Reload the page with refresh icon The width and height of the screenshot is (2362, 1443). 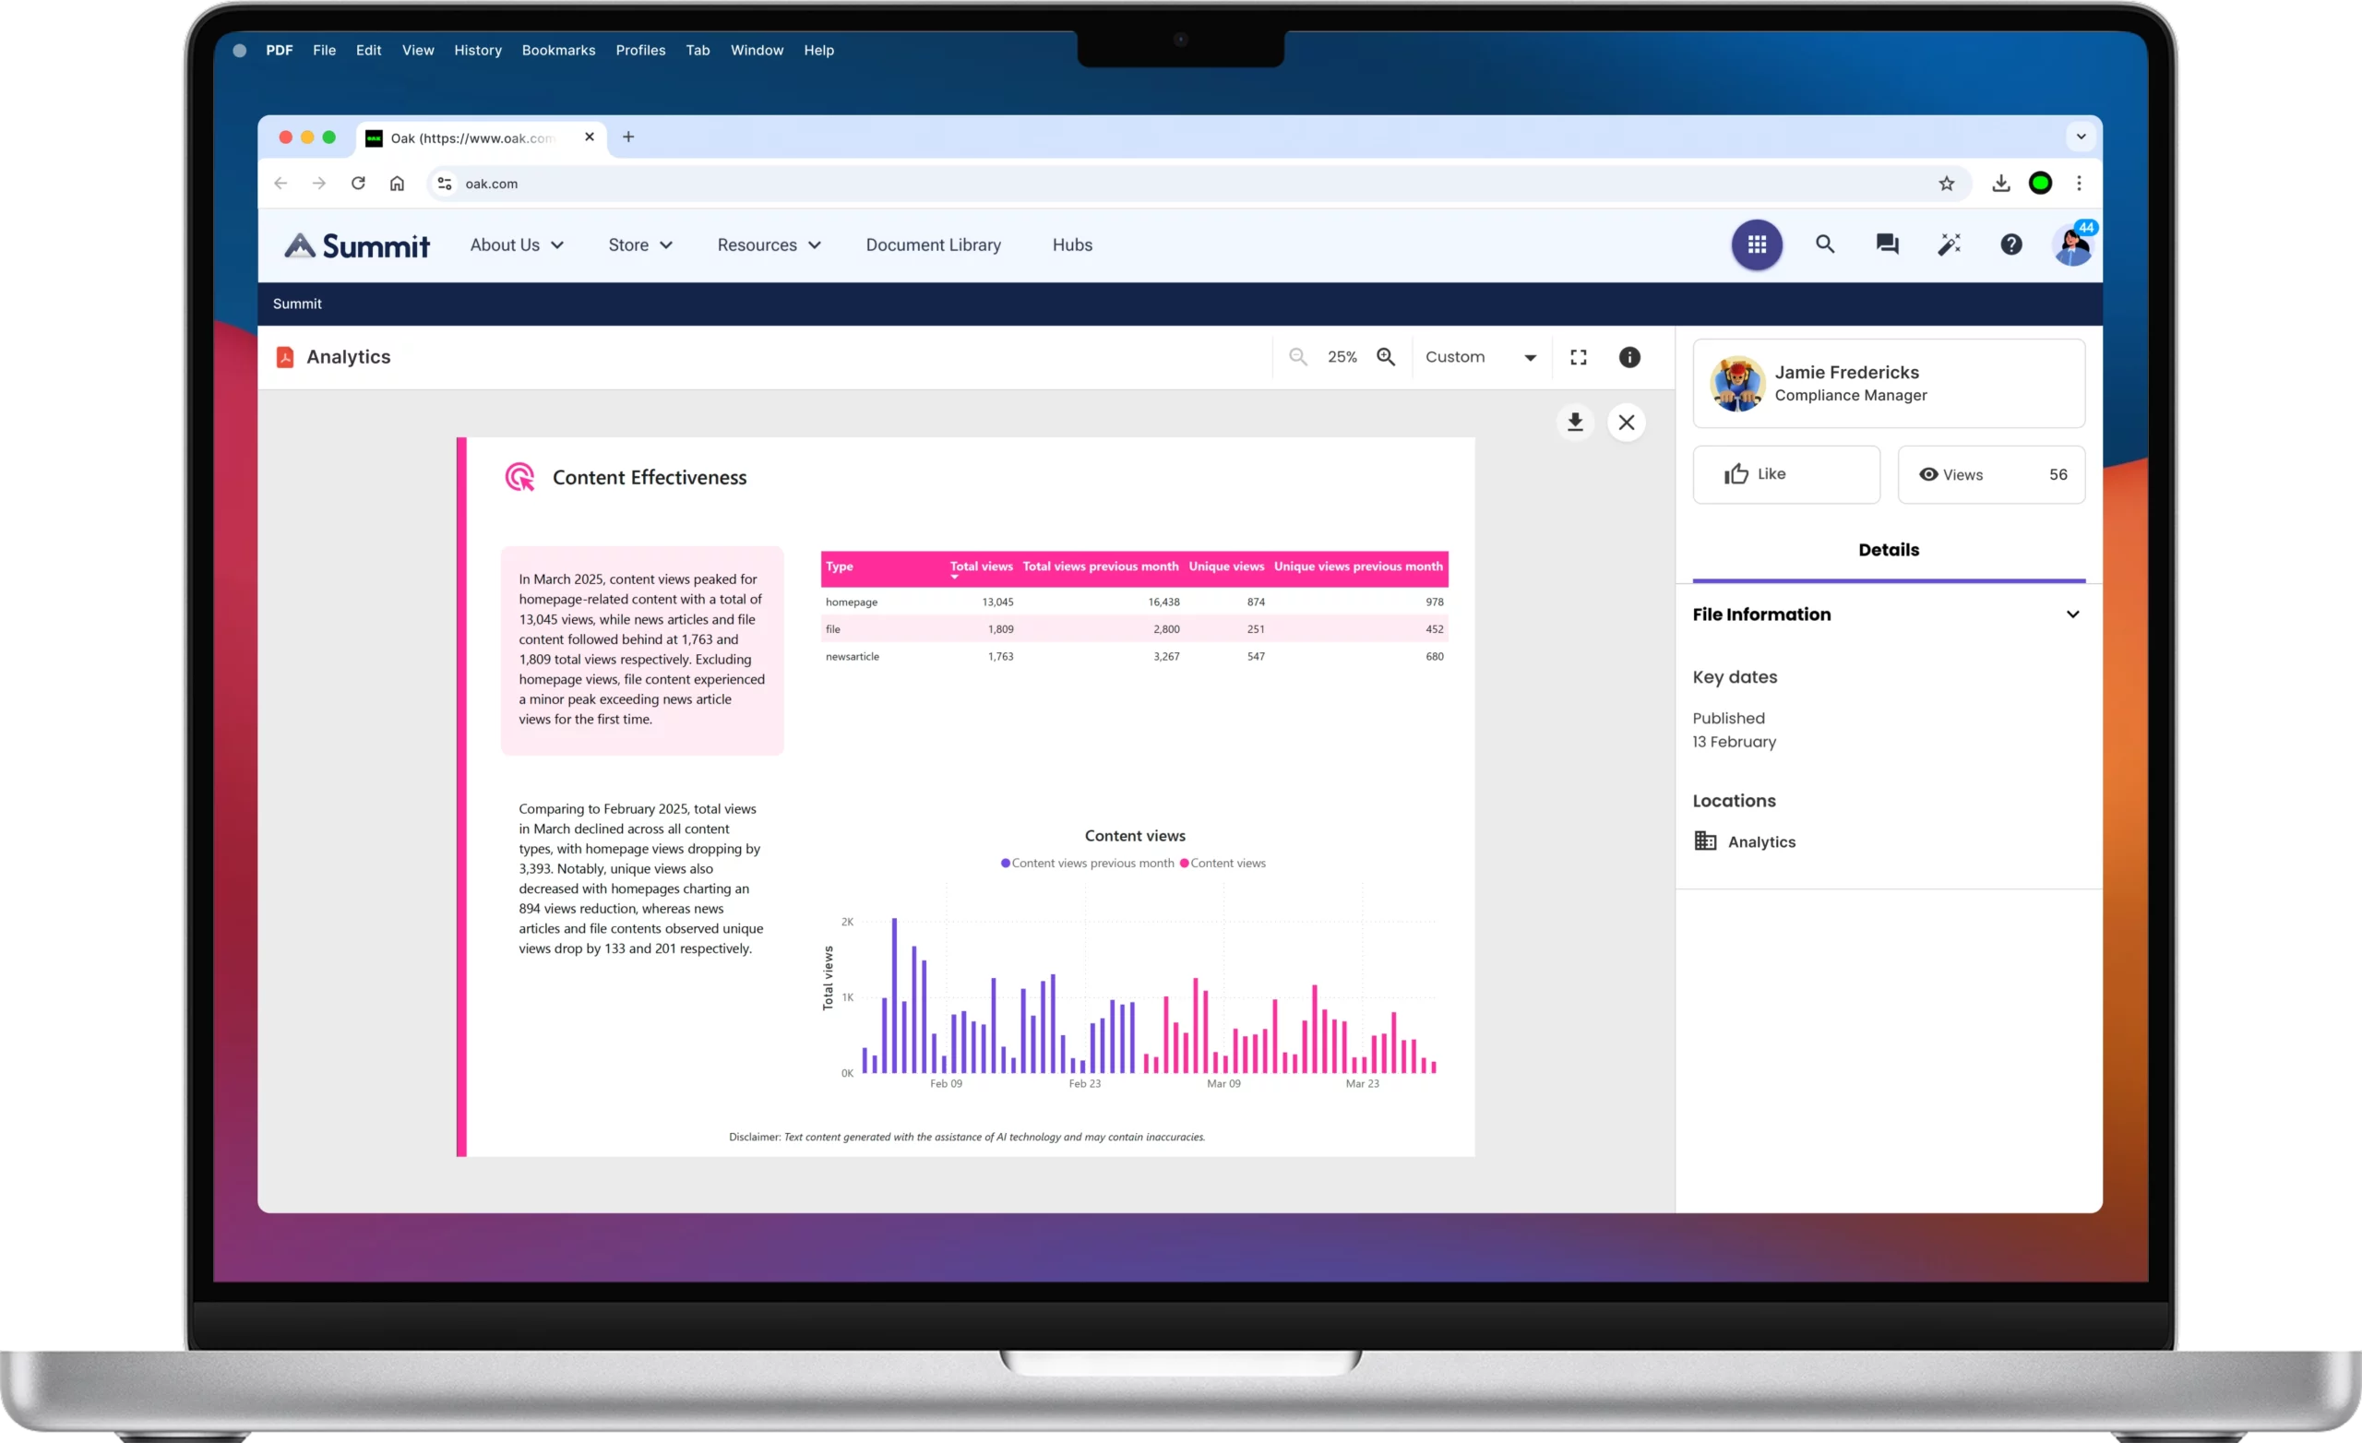[x=358, y=183]
